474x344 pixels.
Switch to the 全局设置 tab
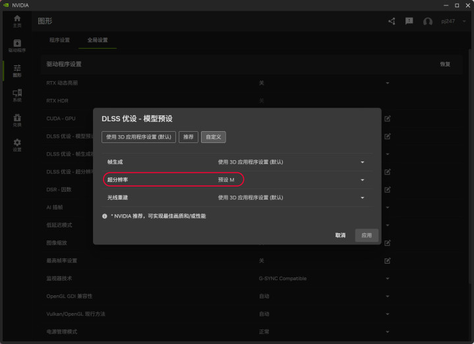(98, 40)
